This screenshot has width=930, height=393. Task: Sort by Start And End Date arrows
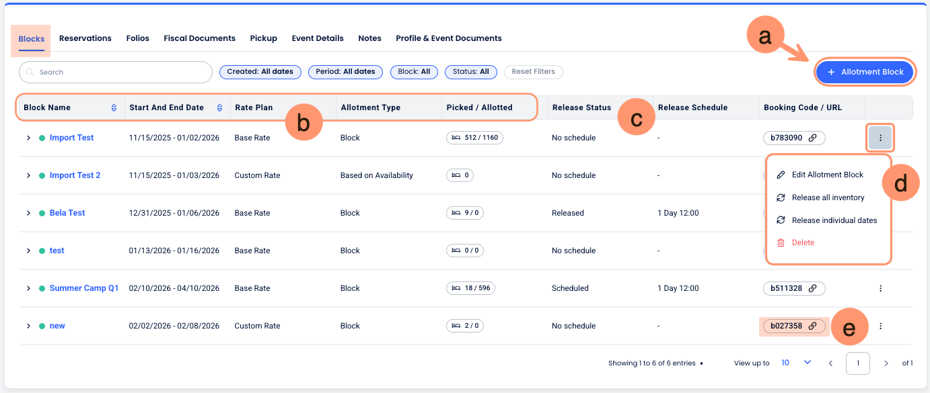click(x=219, y=107)
